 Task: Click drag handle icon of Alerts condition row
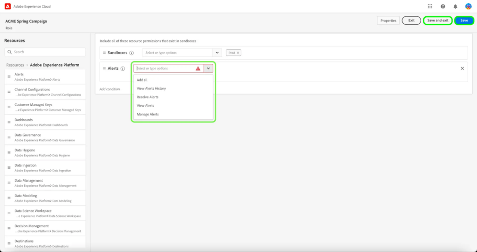[104, 68]
